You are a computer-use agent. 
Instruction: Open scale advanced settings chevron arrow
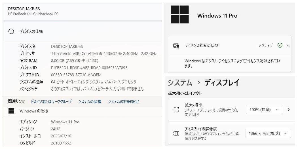pos(289,110)
